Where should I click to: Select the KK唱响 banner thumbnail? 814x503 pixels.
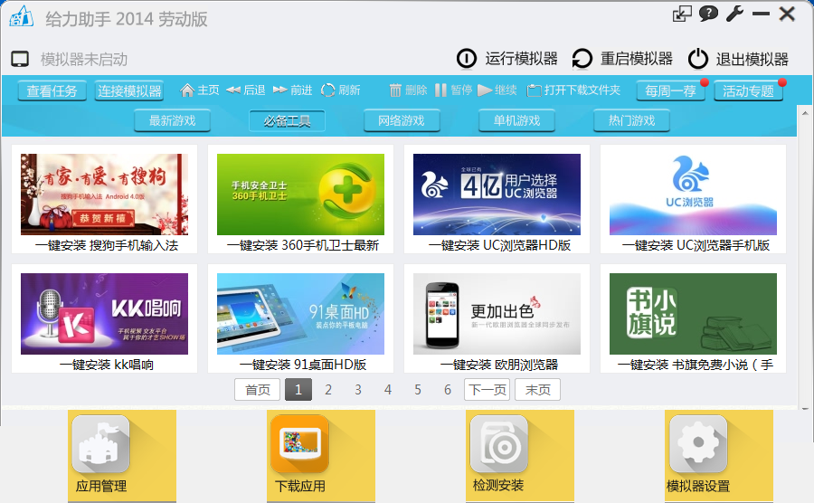(104, 314)
